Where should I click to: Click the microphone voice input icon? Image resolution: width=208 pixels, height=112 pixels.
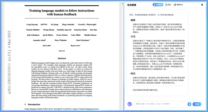click(189, 104)
